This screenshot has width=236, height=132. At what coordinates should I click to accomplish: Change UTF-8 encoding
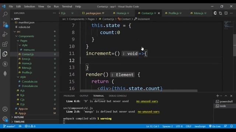tap(179, 126)
